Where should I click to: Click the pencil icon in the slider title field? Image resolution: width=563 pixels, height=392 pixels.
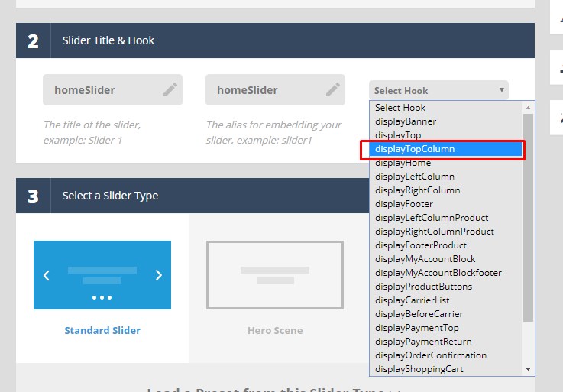170,90
